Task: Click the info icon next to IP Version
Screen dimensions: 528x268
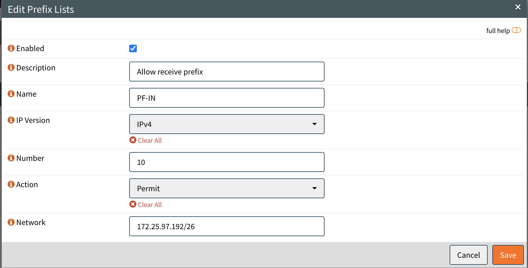Action: 11,120
